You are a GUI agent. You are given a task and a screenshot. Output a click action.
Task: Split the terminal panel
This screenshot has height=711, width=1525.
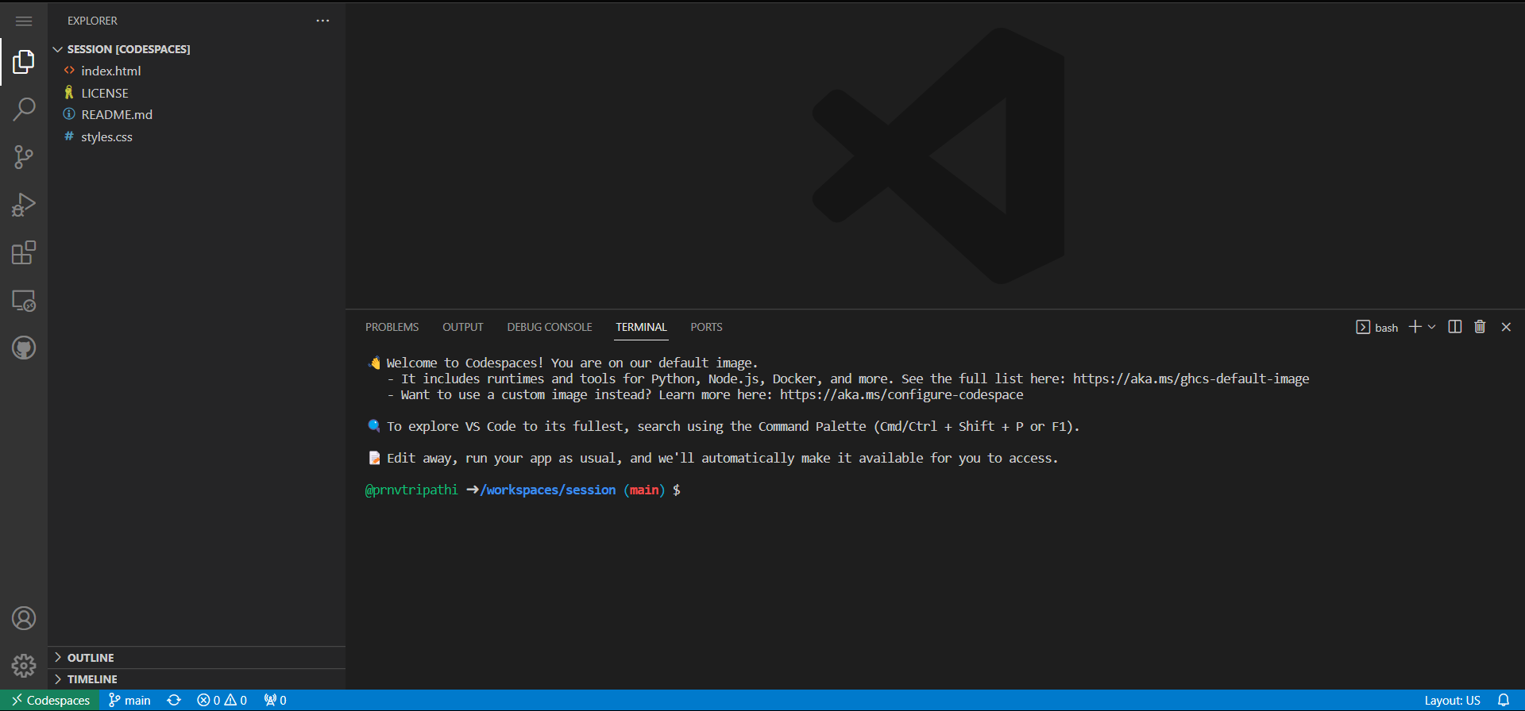[1455, 327]
